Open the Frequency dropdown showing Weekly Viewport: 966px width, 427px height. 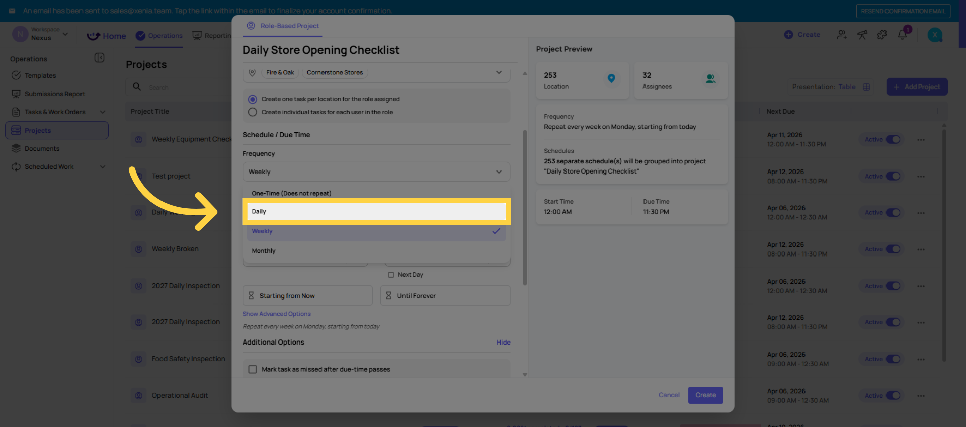click(376, 172)
